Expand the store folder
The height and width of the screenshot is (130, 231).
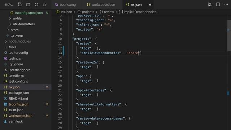(x=8, y=30)
